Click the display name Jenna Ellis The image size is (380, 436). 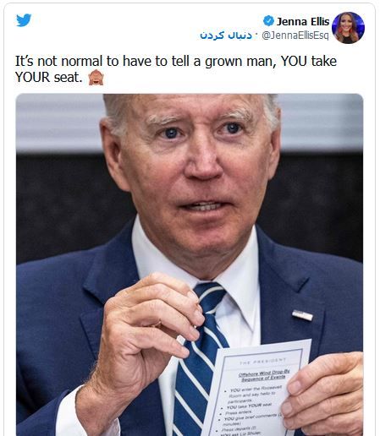[x=303, y=21]
